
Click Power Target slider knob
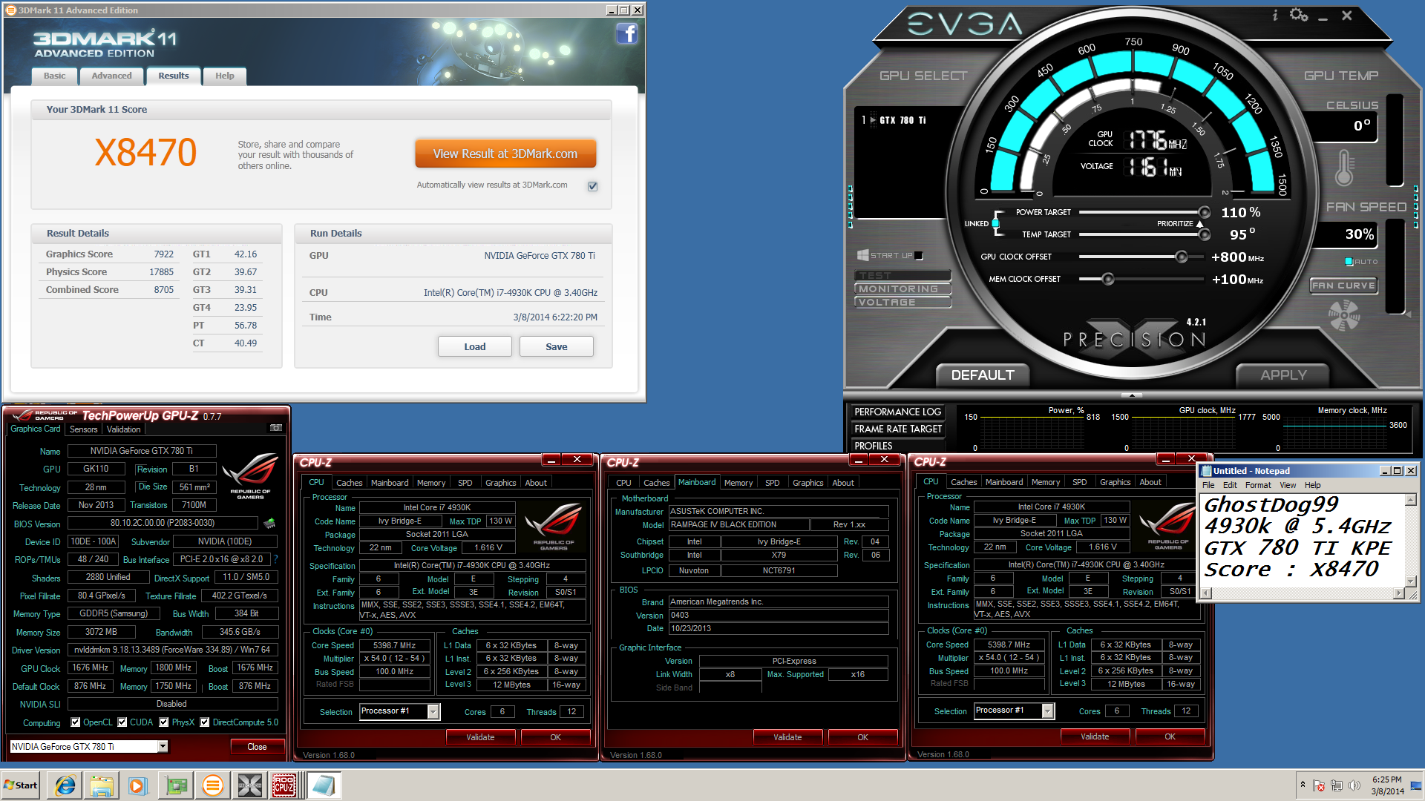[x=1204, y=212]
